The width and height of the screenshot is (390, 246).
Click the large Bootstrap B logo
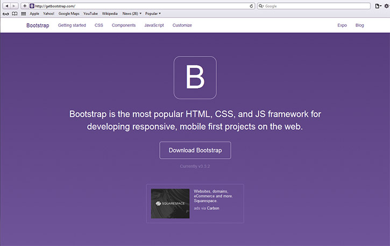point(195,78)
